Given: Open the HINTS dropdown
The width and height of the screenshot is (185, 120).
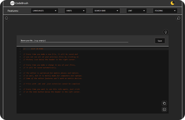Looking at the screenshot, I should [x=75, y=11].
